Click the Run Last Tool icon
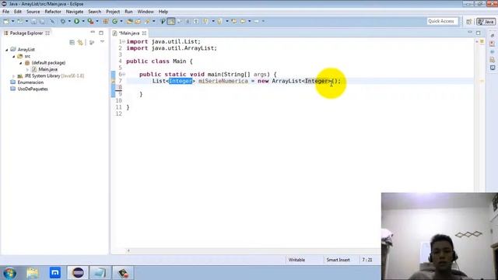 click(90, 21)
